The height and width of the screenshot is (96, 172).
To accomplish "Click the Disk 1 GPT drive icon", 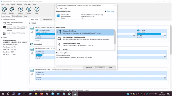I will 32,28.
